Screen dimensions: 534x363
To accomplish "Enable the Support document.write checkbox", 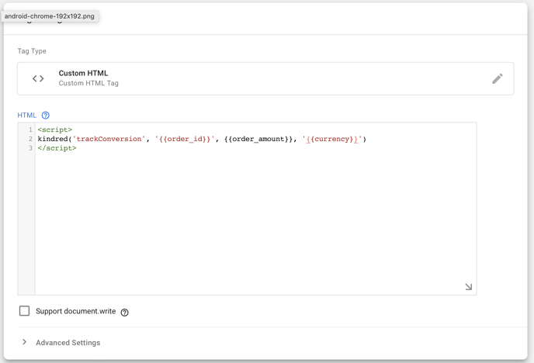I will coord(25,311).
